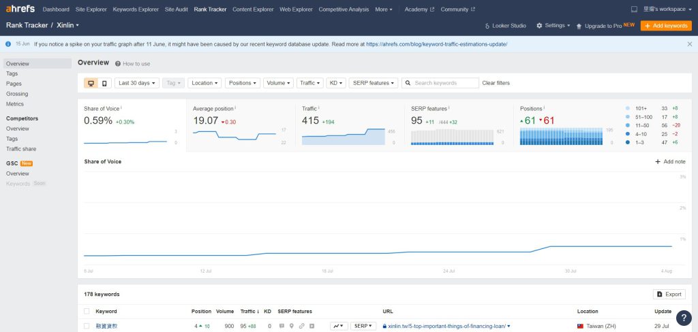This screenshot has width=698, height=332.
Task: Open Content Explorer in the top navigation
Action: point(253,10)
